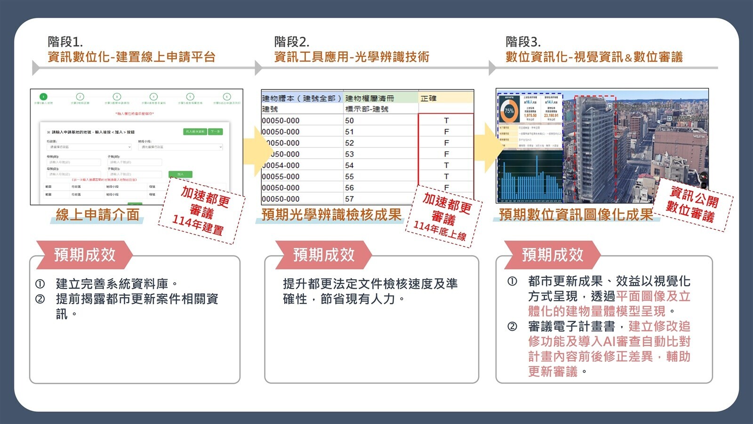
Task: Click the green step 1 circle in the wizard
Action: coord(43,97)
